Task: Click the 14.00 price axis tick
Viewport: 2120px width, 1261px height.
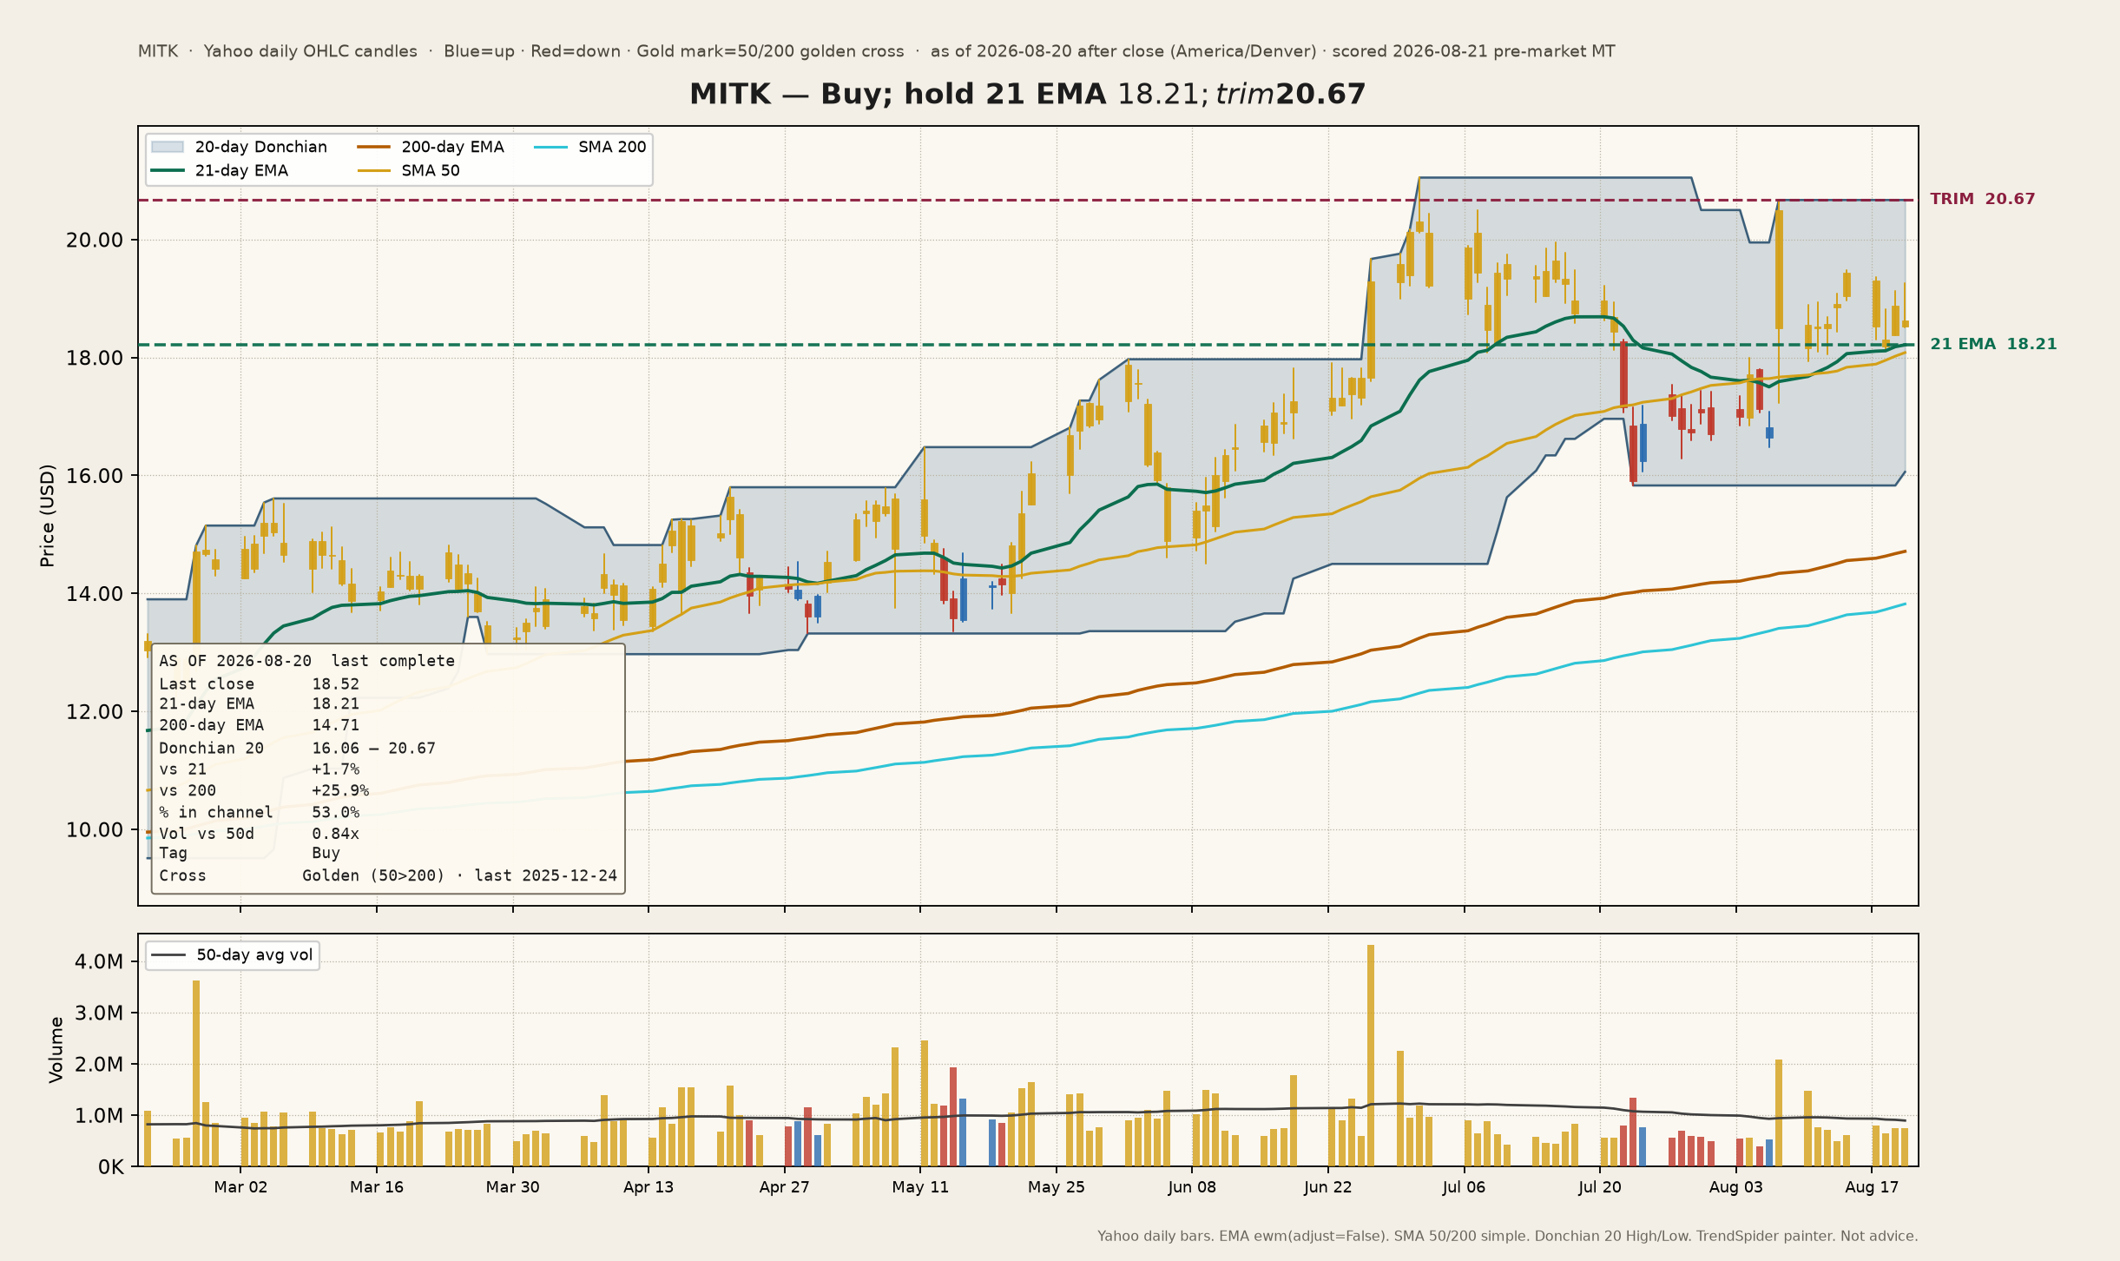Action: coord(95,594)
